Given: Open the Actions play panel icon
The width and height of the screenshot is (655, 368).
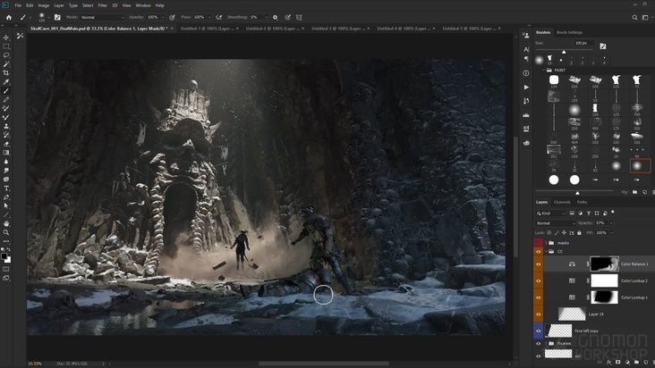Looking at the screenshot, I should point(526,88).
